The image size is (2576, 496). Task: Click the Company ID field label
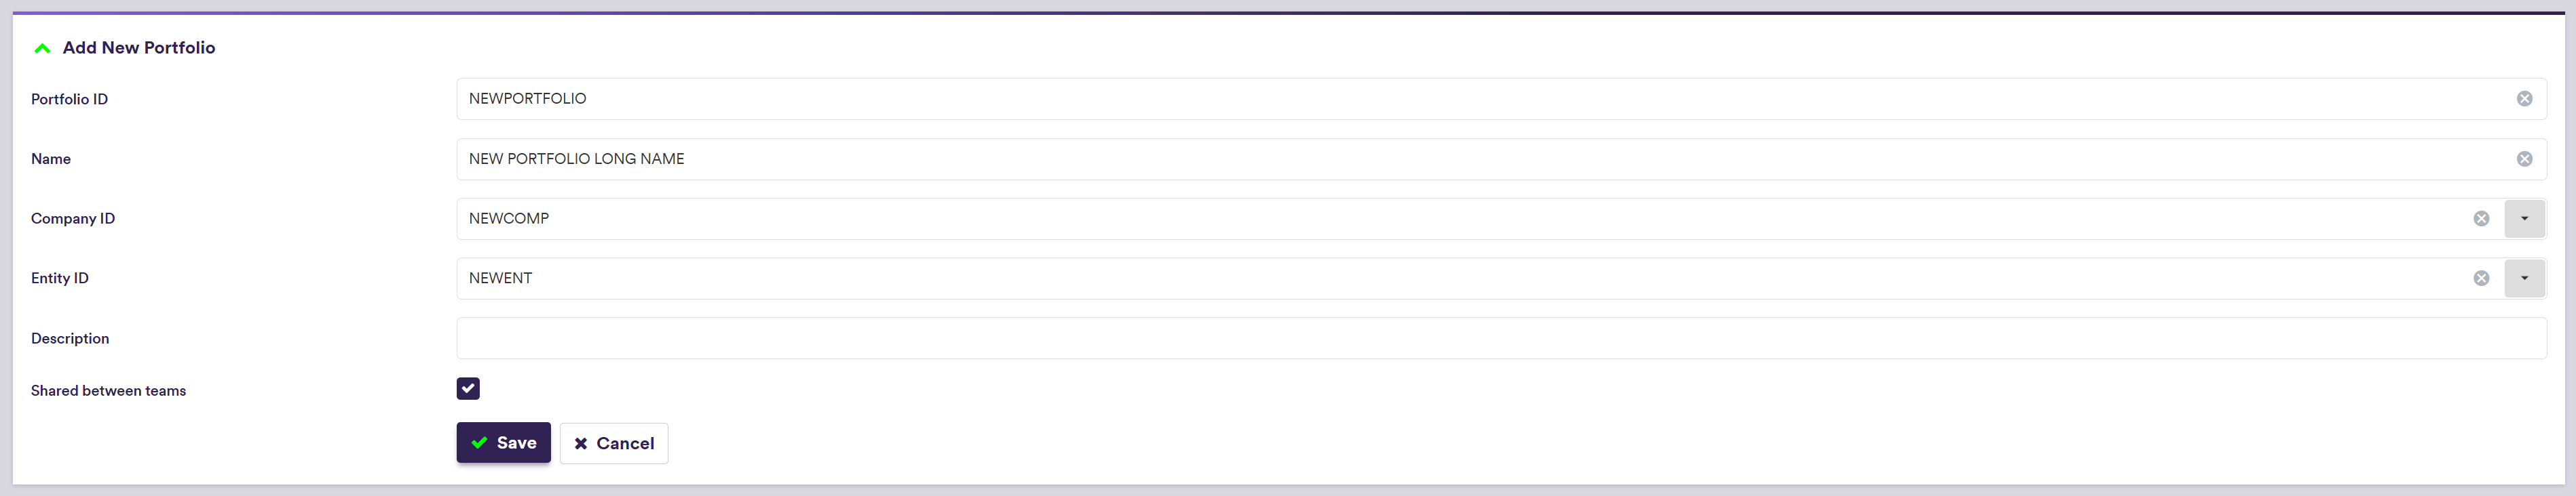[x=73, y=219]
